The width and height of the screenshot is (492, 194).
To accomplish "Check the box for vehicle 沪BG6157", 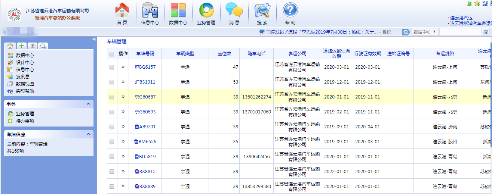I will point(112,67).
